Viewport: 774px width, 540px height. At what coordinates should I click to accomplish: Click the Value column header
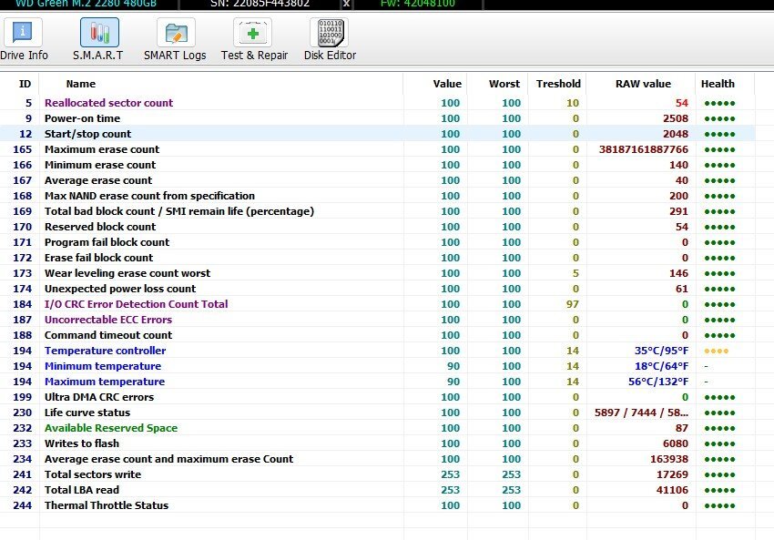point(446,84)
